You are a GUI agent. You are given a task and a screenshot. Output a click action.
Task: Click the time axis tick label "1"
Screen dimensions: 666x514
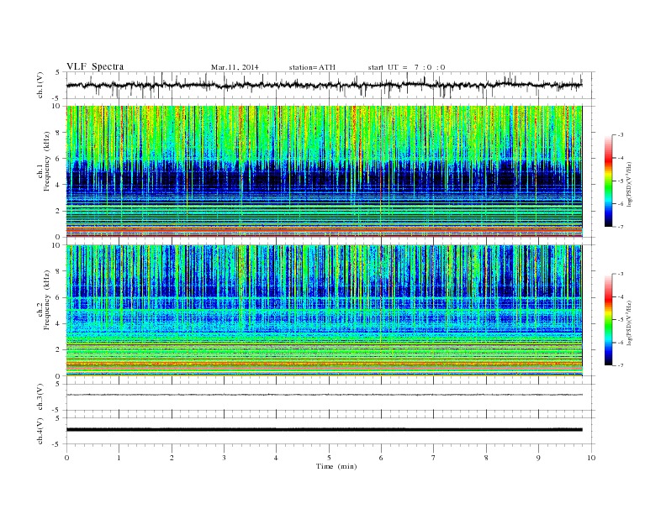tap(119, 458)
